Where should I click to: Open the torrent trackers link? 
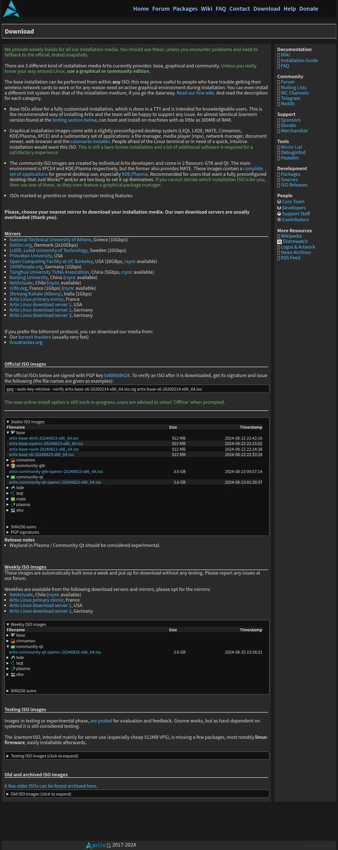[35, 337]
